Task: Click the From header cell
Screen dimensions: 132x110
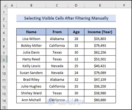Action: (57, 32)
